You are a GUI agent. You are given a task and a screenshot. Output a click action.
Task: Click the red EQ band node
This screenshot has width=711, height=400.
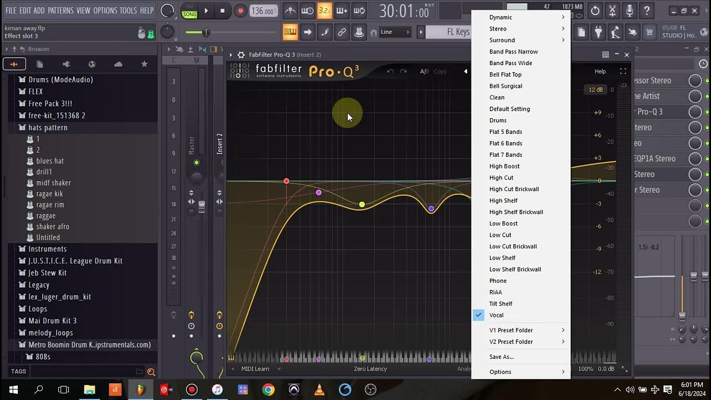(x=287, y=181)
